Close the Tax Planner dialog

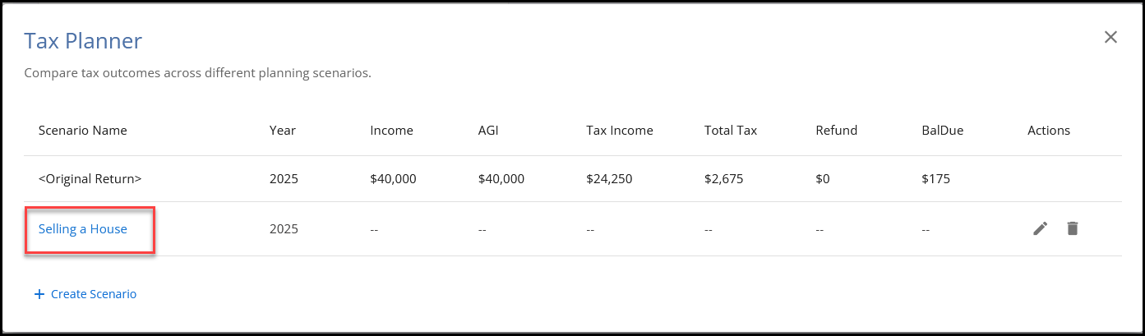[1110, 37]
